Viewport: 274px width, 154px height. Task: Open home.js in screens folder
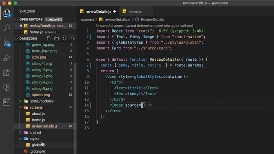(x=38, y=120)
